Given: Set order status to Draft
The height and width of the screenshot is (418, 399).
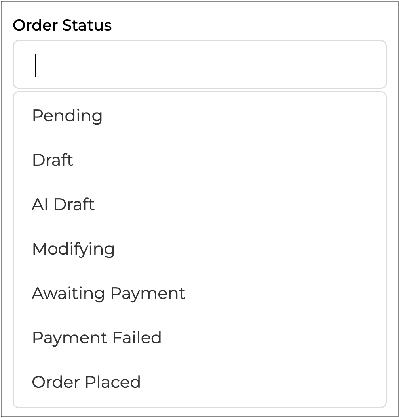Looking at the screenshot, I should tap(53, 160).
